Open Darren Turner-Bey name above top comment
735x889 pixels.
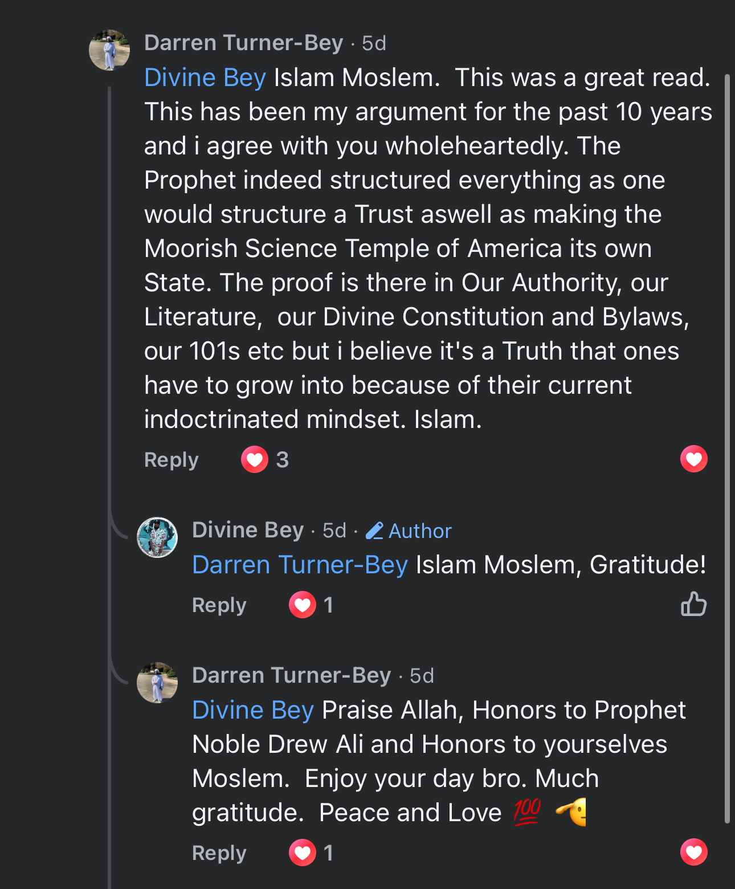(244, 43)
